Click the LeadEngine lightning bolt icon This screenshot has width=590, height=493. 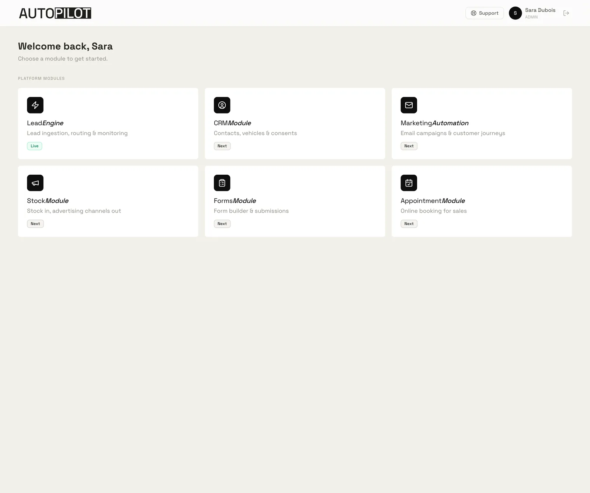35,105
